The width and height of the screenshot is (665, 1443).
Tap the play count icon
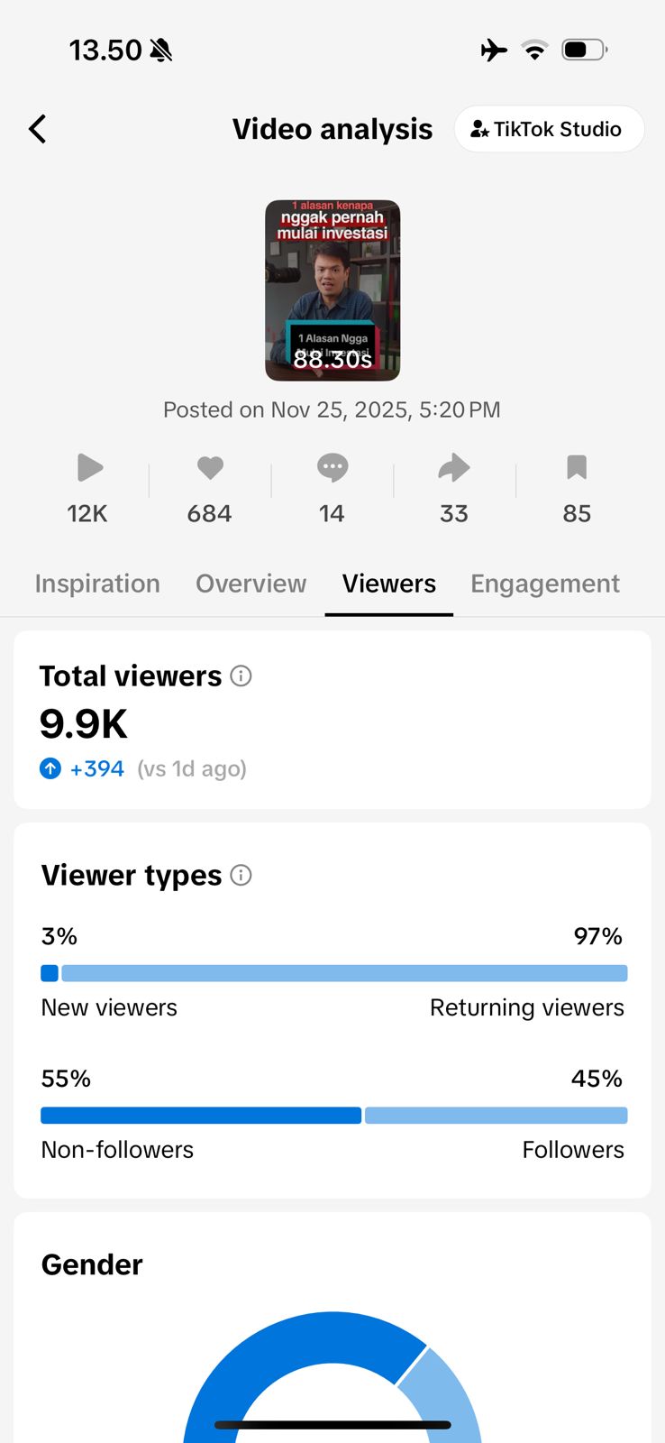point(89,467)
